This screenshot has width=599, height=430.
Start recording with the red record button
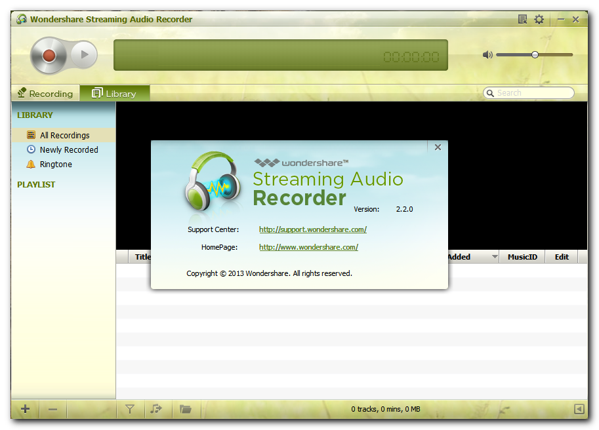click(49, 55)
